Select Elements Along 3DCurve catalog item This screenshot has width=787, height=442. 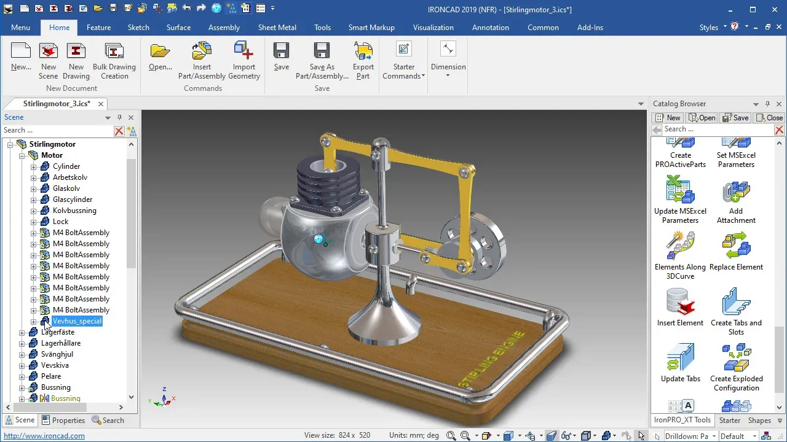coord(680,255)
